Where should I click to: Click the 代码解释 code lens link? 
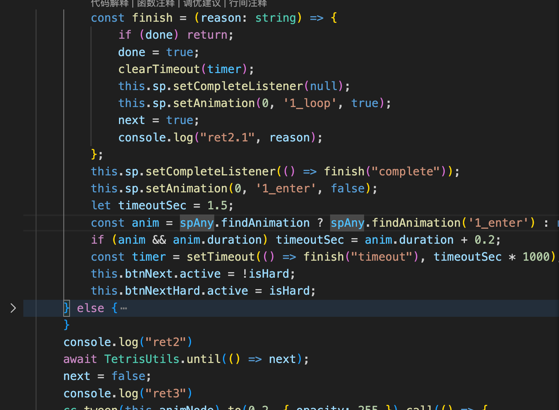click(110, 4)
